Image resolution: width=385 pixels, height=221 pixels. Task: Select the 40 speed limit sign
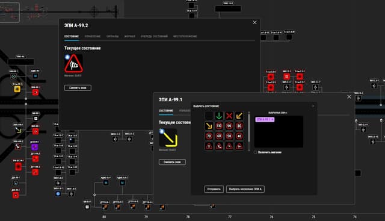pos(239,136)
